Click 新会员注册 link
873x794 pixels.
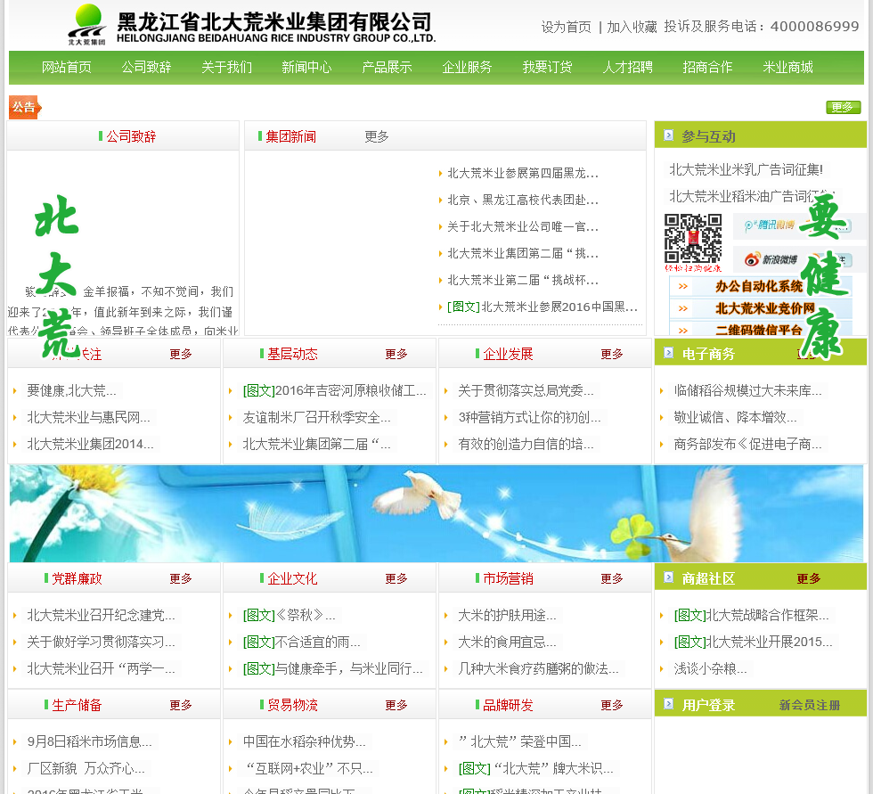(810, 706)
